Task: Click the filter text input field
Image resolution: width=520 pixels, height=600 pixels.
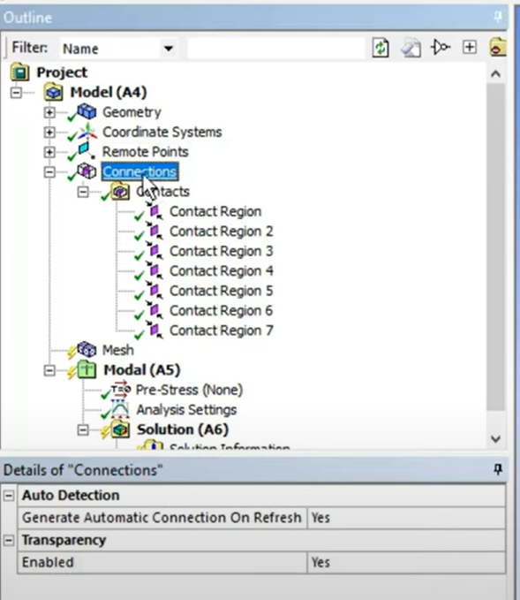Action: [275, 49]
